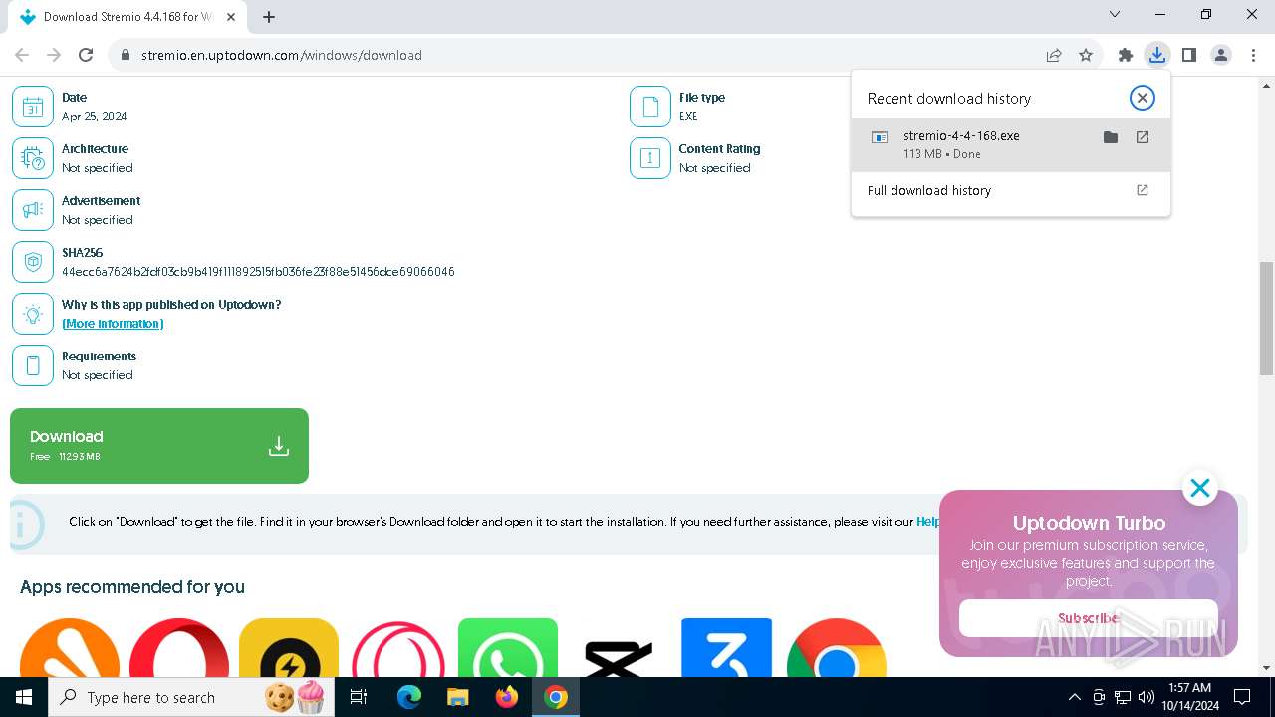Click the SHA256 shield icon
This screenshot has width=1275, height=717.
click(x=33, y=262)
